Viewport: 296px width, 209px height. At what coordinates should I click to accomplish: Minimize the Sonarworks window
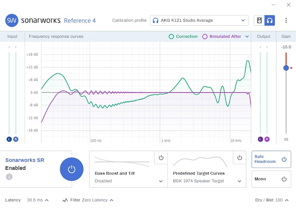(273, 5)
